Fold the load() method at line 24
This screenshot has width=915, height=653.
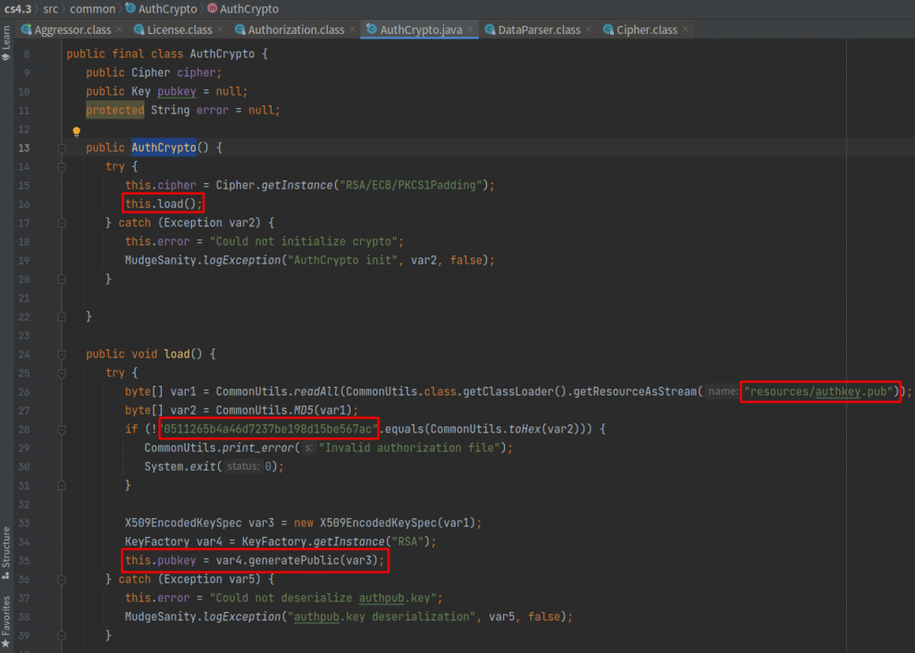pos(62,354)
